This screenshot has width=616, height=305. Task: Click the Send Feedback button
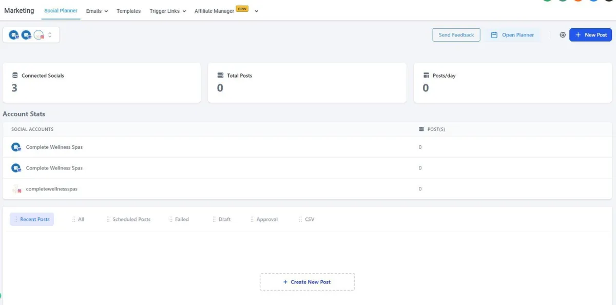point(456,35)
